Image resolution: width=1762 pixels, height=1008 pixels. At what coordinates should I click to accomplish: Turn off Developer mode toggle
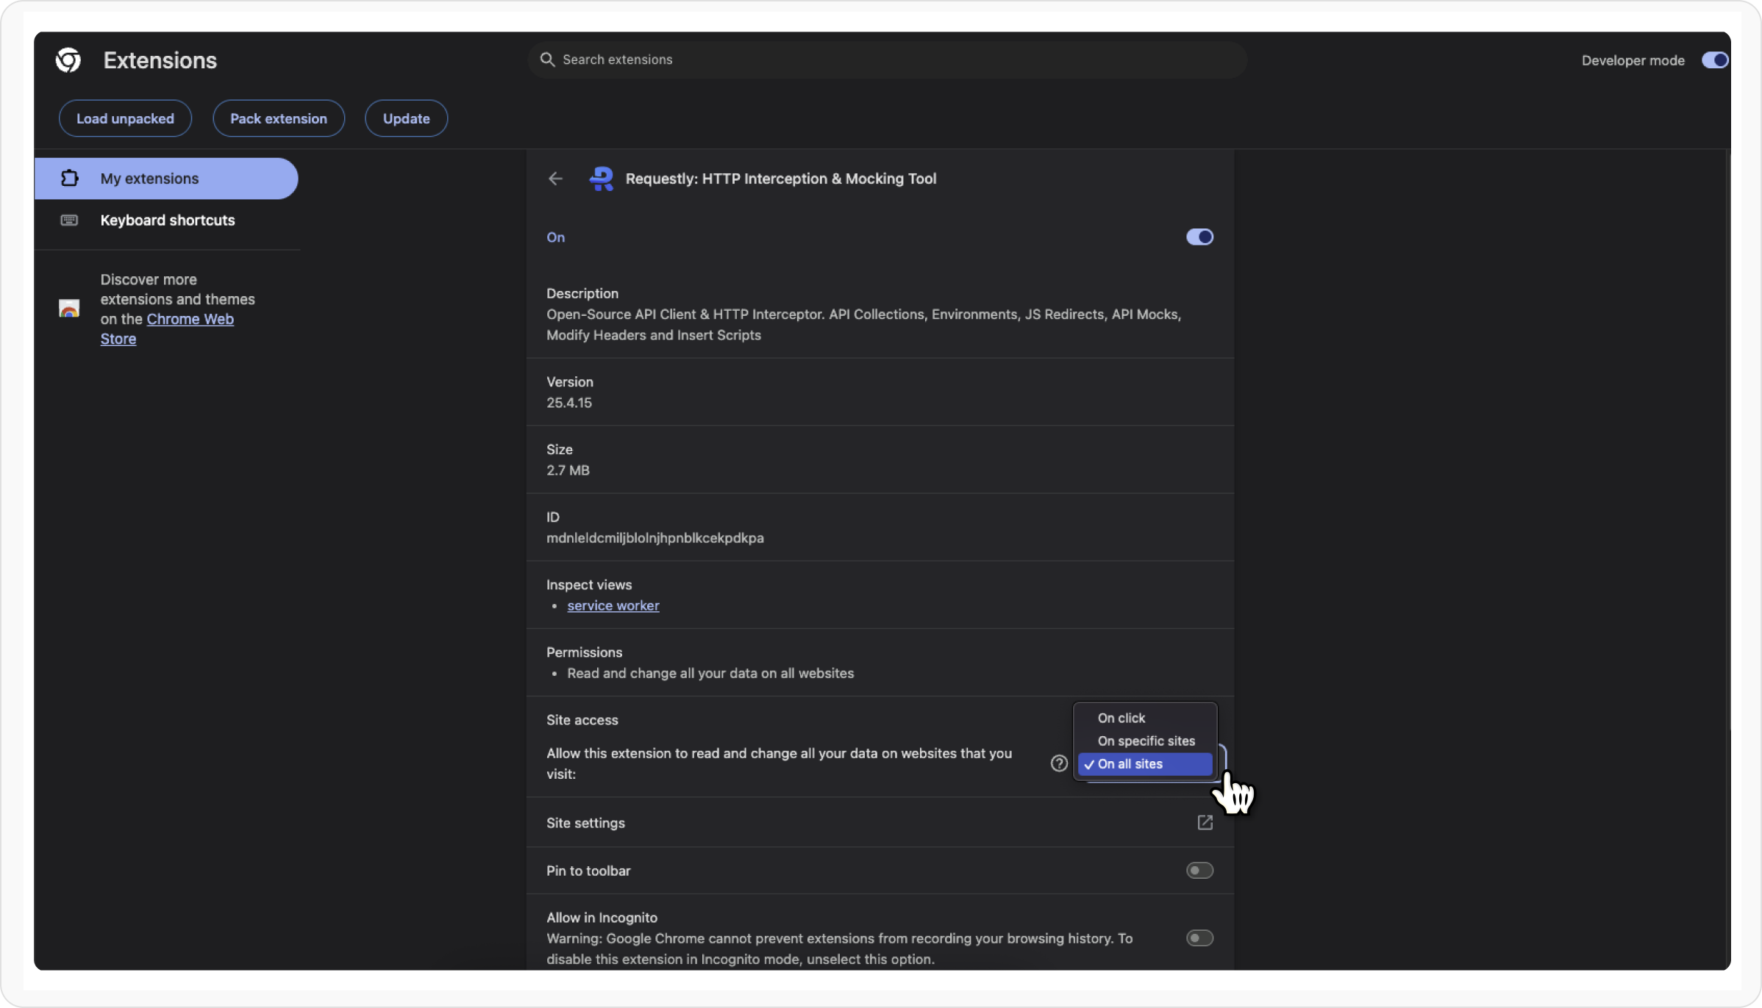tap(1714, 60)
